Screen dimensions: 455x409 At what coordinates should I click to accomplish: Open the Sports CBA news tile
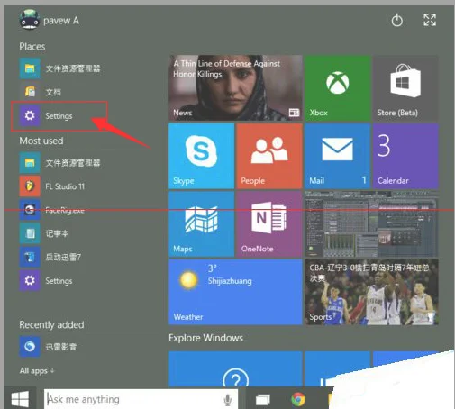click(x=371, y=292)
